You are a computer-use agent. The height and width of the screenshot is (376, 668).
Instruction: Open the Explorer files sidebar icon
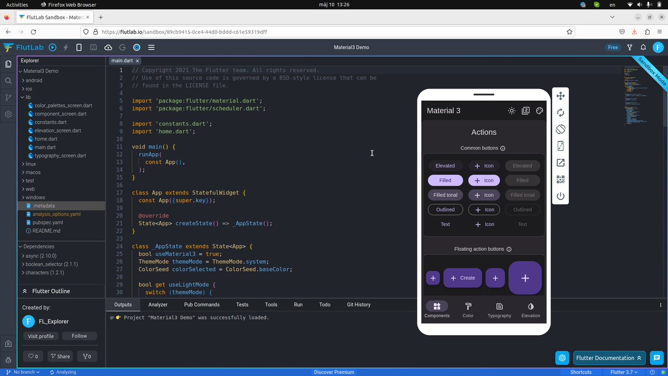pyautogui.click(x=8, y=64)
